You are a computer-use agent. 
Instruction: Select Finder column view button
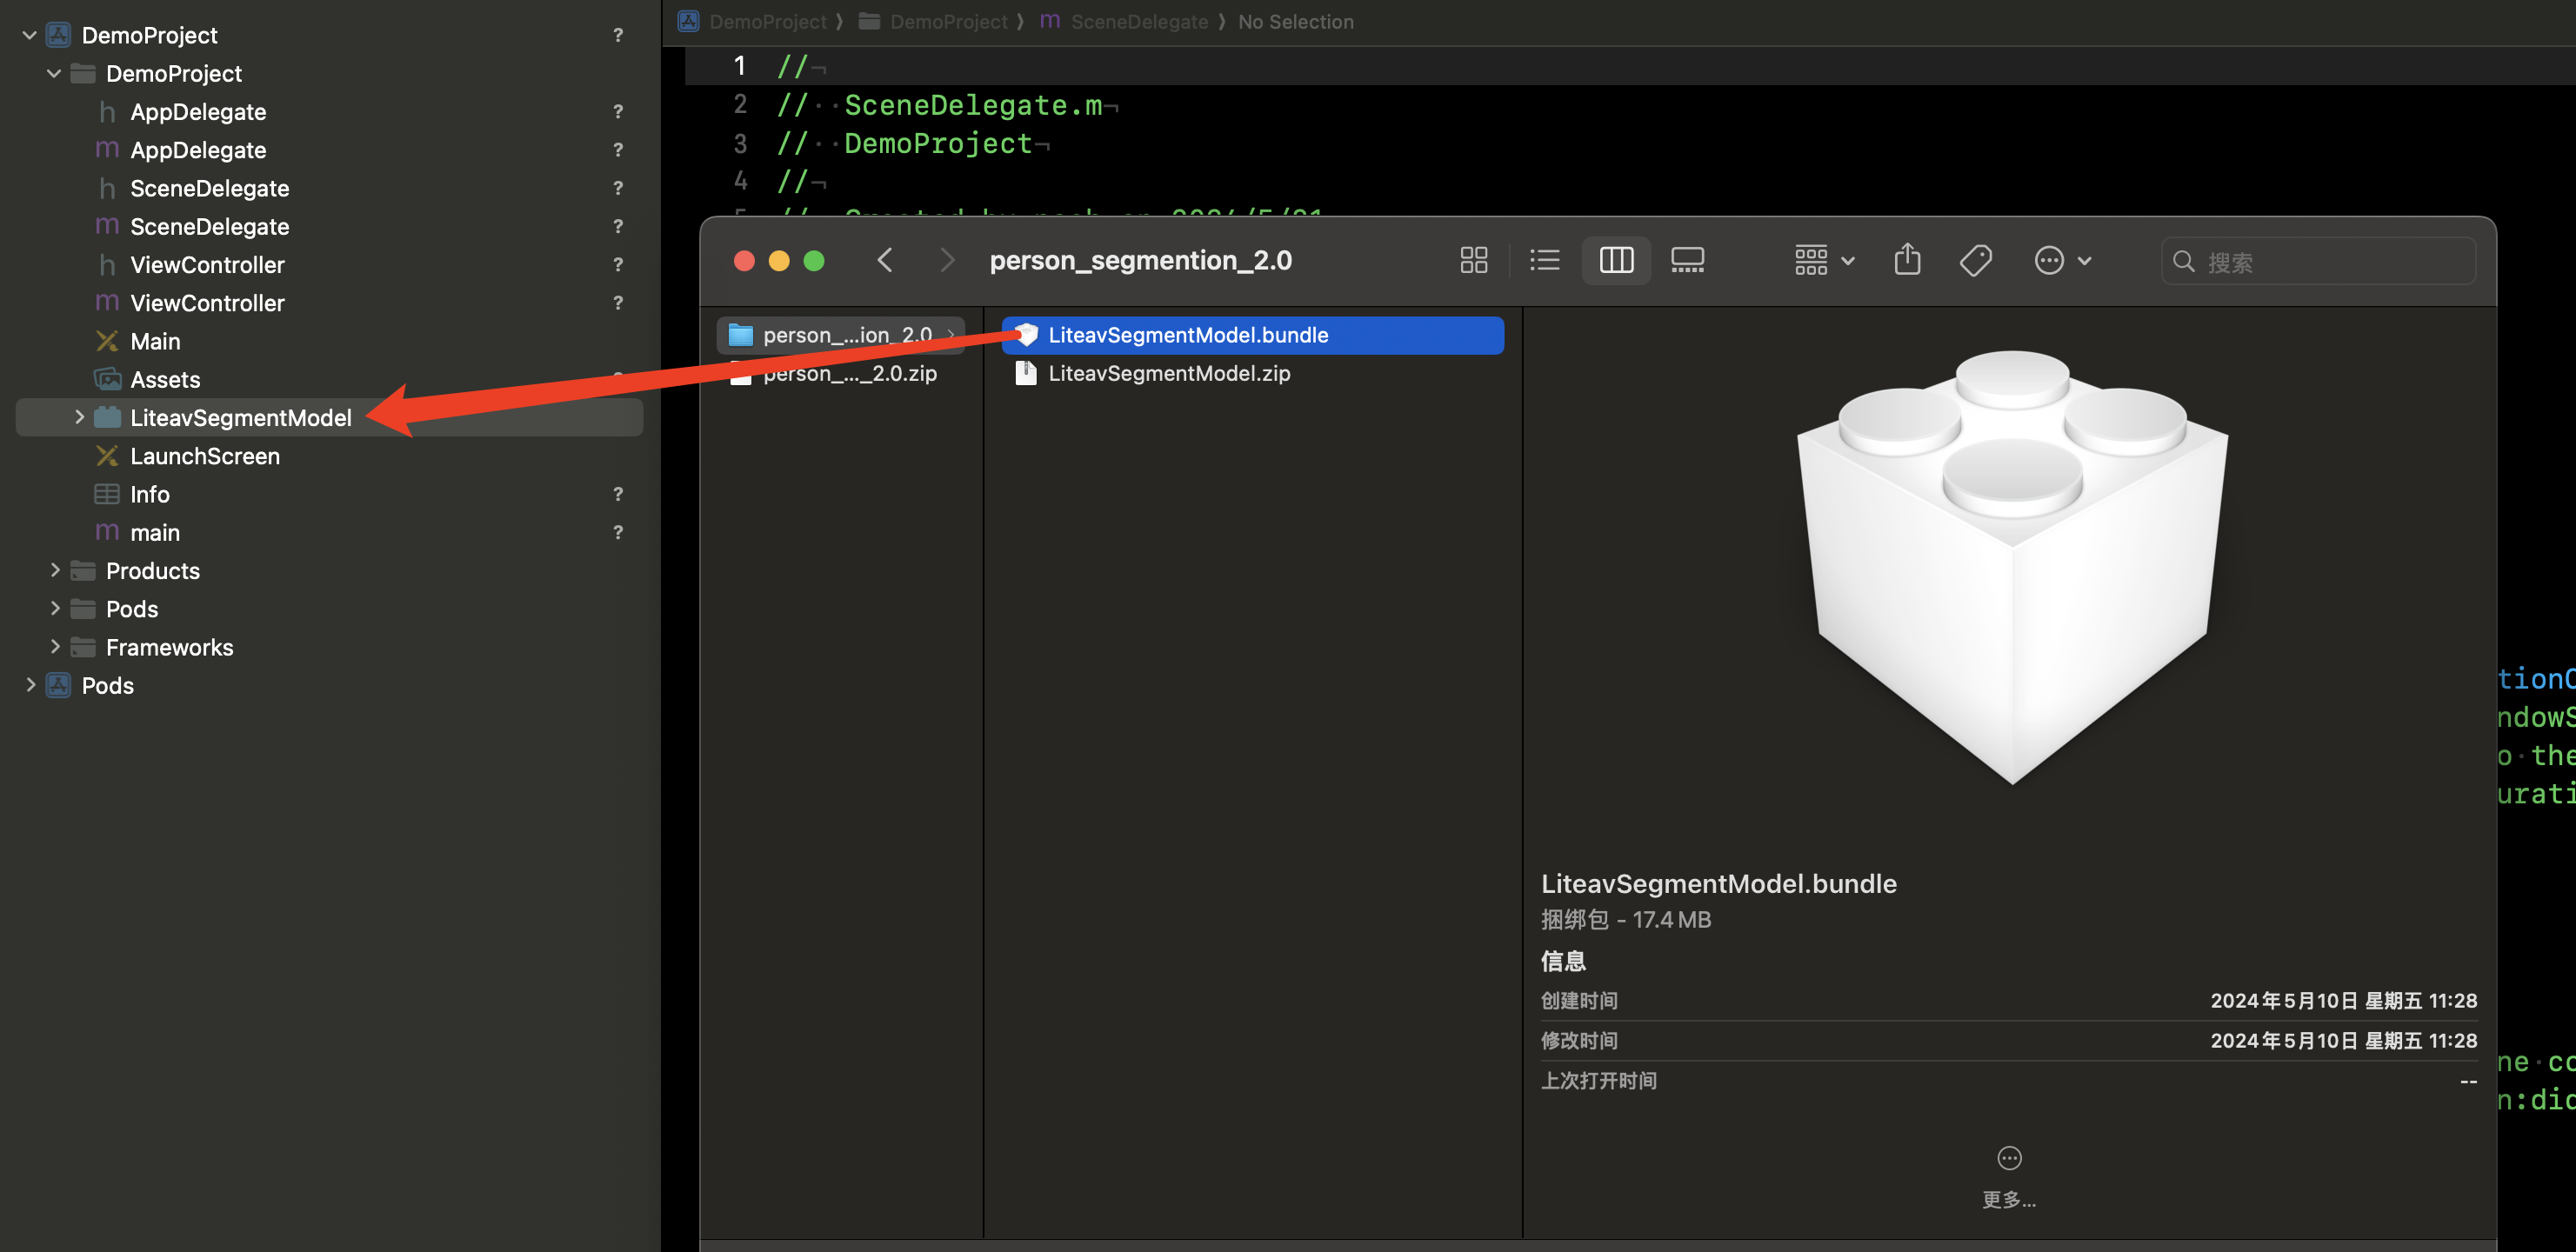coord(1616,261)
